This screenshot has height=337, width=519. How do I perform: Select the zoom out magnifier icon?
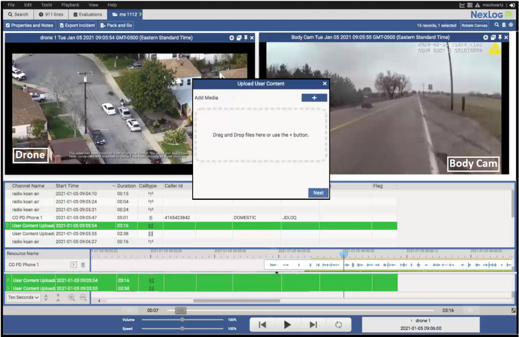click(84, 298)
